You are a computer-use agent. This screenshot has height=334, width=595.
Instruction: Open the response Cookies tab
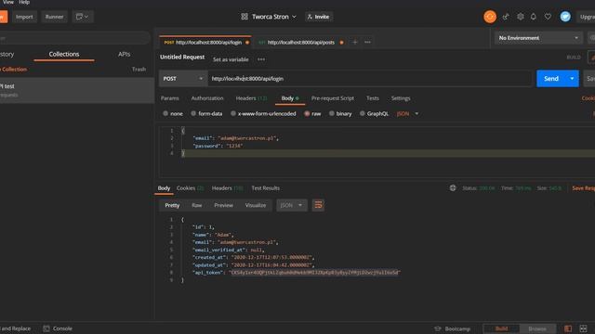point(190,187)
